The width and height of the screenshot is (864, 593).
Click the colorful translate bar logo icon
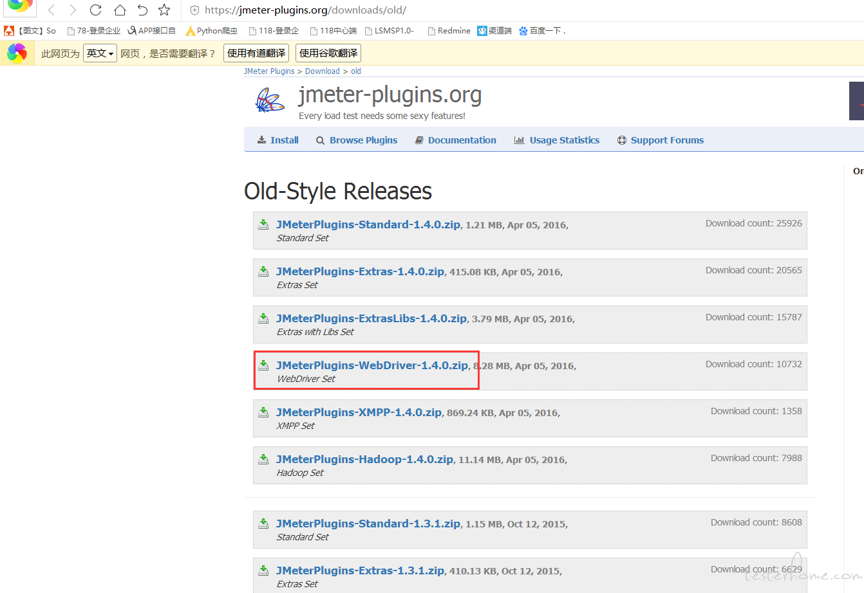17,53
